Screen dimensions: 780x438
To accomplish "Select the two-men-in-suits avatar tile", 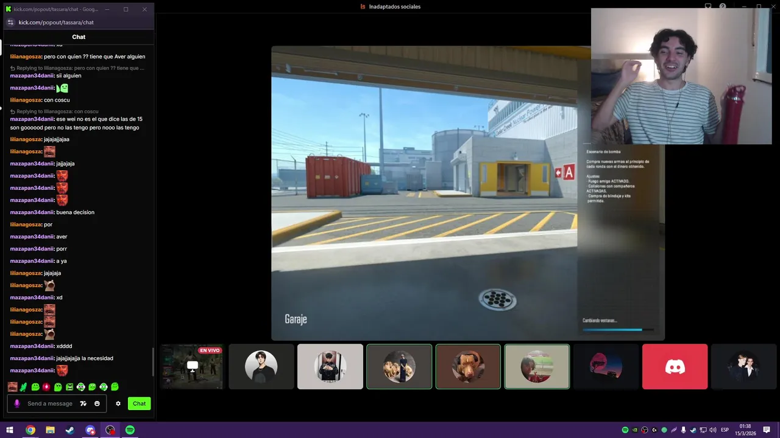I will click(x=743, y=367).
